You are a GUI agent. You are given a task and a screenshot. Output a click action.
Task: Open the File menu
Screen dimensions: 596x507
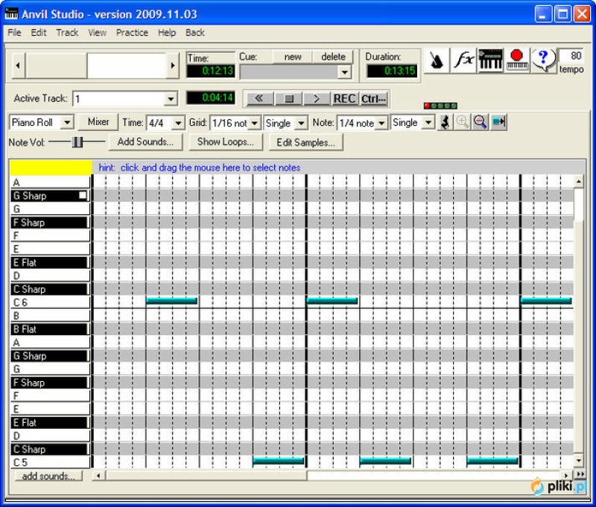tap(14, 33)
